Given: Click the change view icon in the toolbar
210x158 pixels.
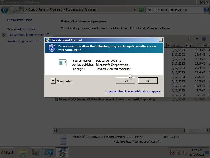Looking at the screenshot, I should point(191,39).
